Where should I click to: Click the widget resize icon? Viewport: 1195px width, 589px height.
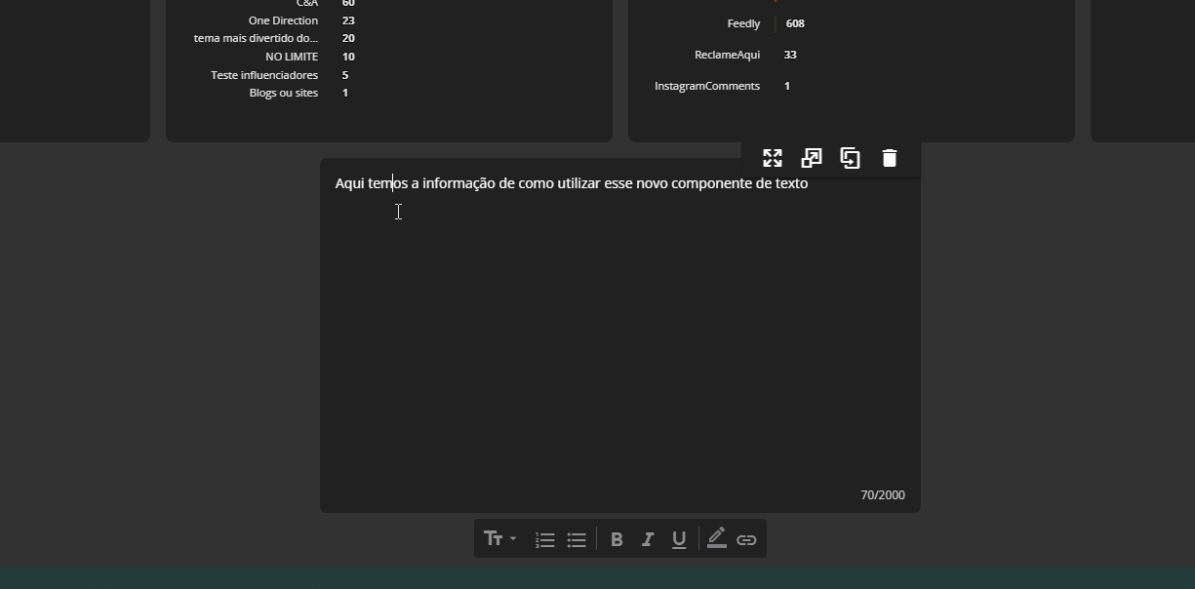pyautogui.click(x=812, y=158)
